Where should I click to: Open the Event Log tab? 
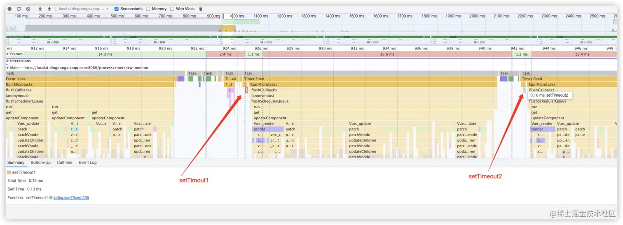pyautogui.click(x=88, y=162)
